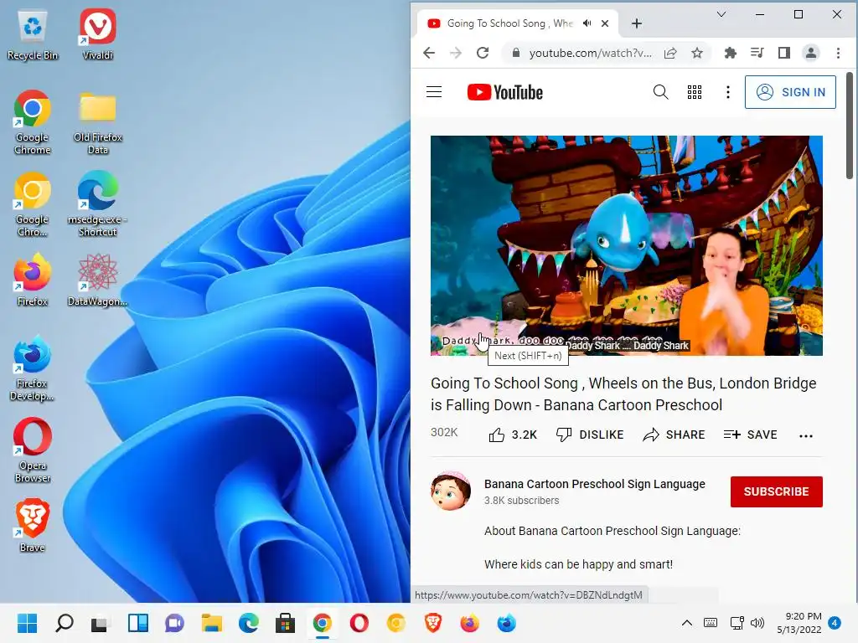Open Chrome three-dot menu
Image resolution: width=858 pixels, height=643 pixels.
coord(838,53)
